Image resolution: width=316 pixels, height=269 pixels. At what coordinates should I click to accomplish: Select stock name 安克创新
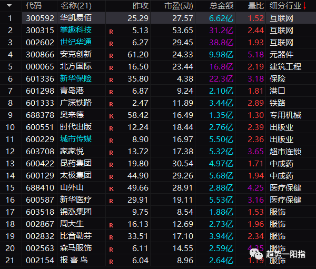[76, 54]
